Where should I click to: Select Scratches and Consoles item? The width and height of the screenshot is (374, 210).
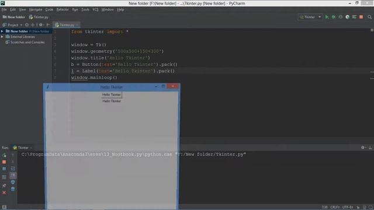point(25,42)
